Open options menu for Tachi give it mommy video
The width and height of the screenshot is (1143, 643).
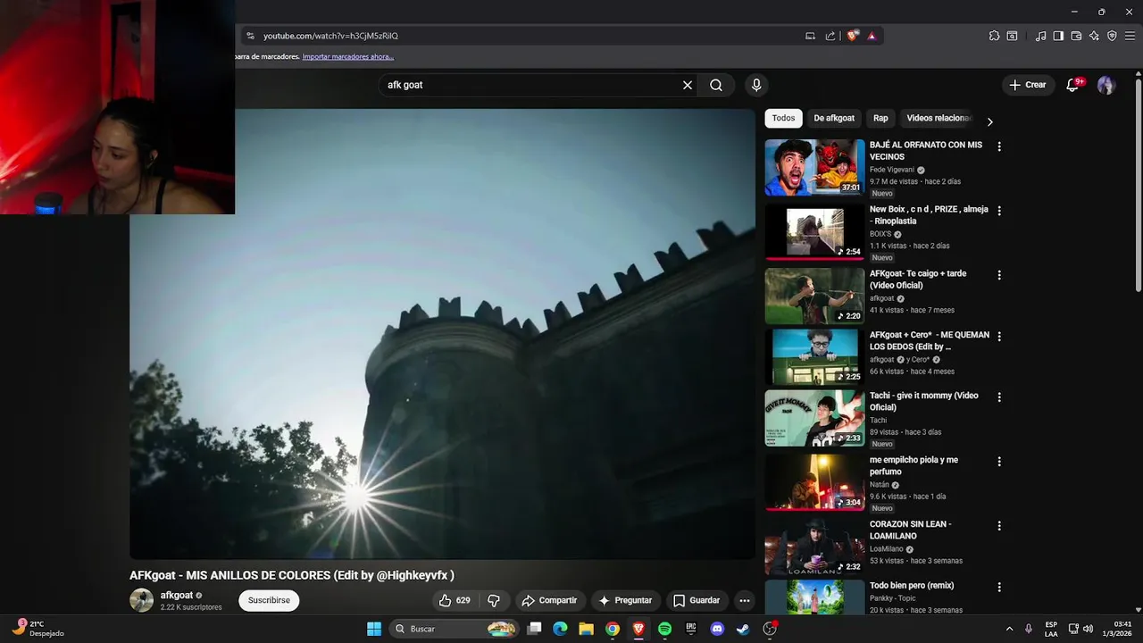pyautogui.click(x=999, y=397)
